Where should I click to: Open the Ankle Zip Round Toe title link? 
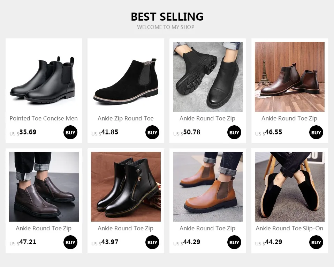126,118
